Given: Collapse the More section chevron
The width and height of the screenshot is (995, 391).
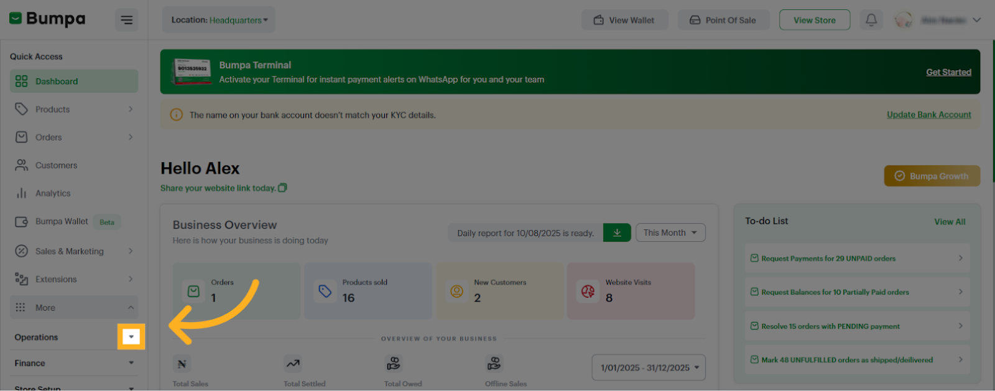Looking at the screenshot, I should (x=131, y=308).
